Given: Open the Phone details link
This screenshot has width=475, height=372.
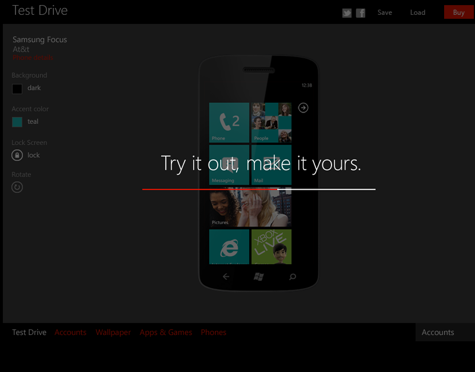Looking at the screenshot, I should point(33,58).
